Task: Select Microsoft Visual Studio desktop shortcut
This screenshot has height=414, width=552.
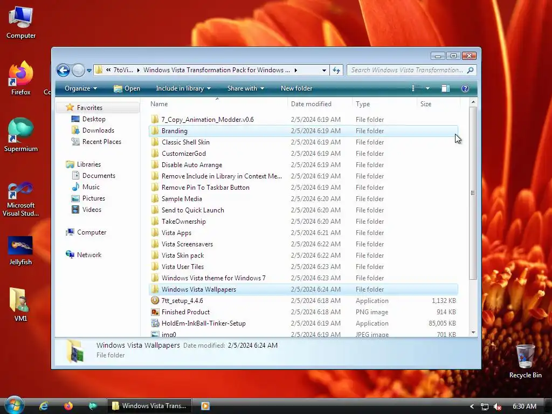Action: click(21, 199)
